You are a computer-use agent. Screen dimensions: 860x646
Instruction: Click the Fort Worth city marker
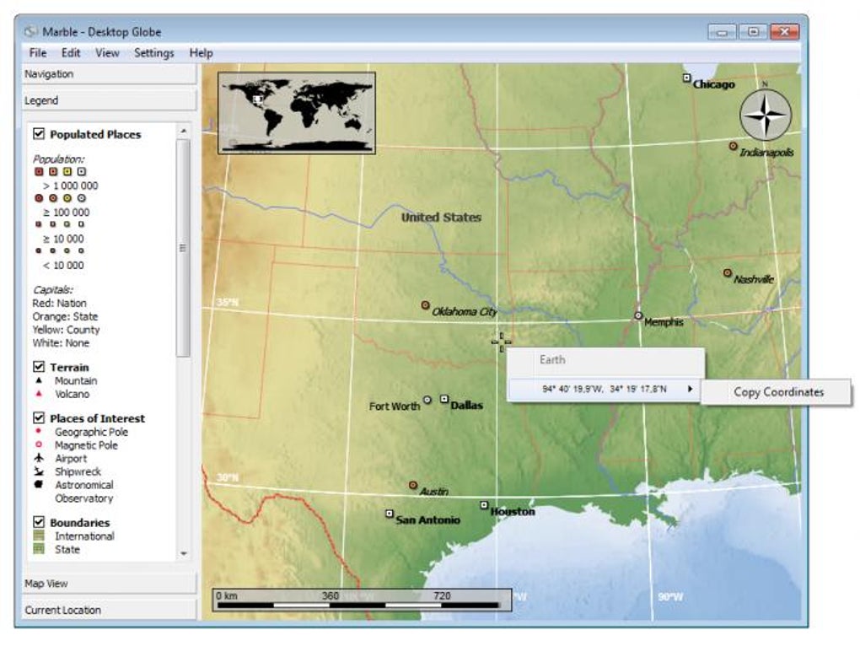[427, 400]
